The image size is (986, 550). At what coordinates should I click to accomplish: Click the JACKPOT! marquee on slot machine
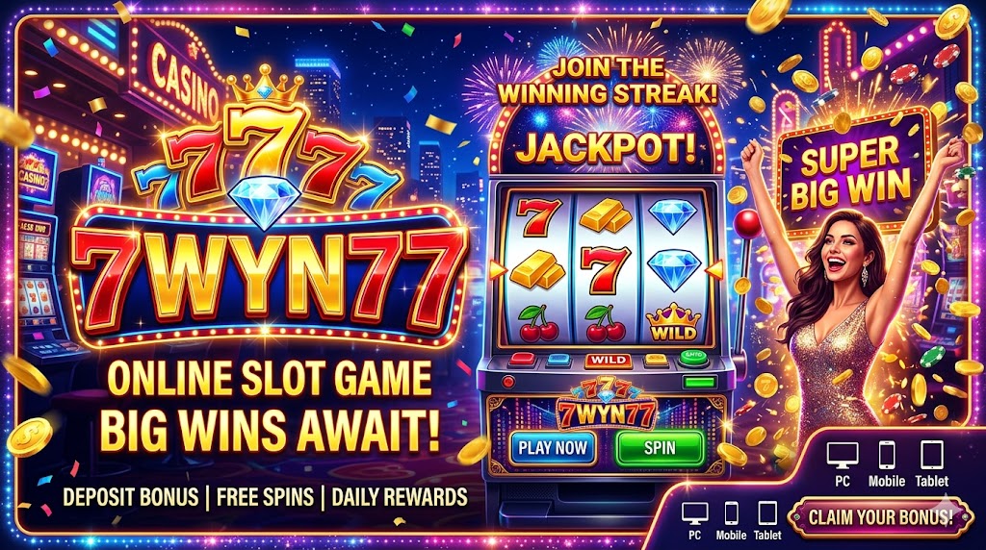(x=607, y=149)
